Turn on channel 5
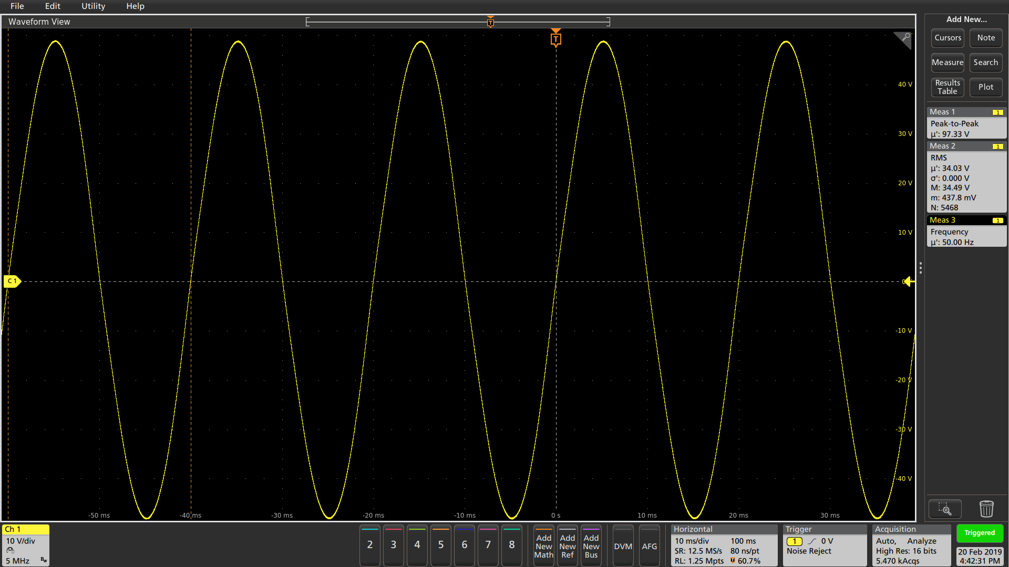 point(441,545)
